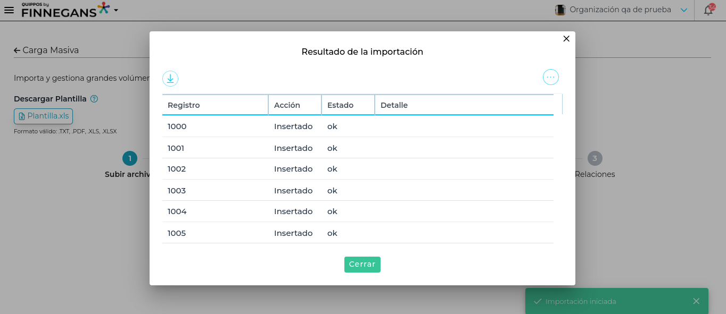Viewport: 726px width, 314px height.
Task: Expand the organization selector chevron
Action: 684,10
